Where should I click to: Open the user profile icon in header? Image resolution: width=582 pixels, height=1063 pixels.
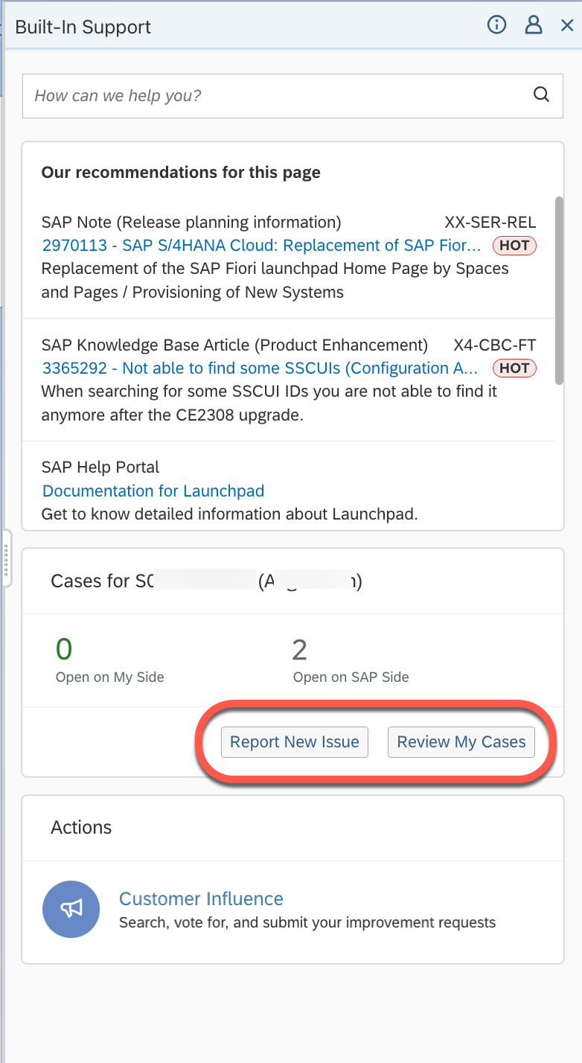tap(534, 25)
